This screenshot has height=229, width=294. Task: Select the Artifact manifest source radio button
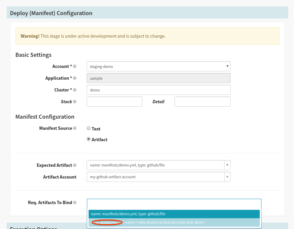(89, 139)
